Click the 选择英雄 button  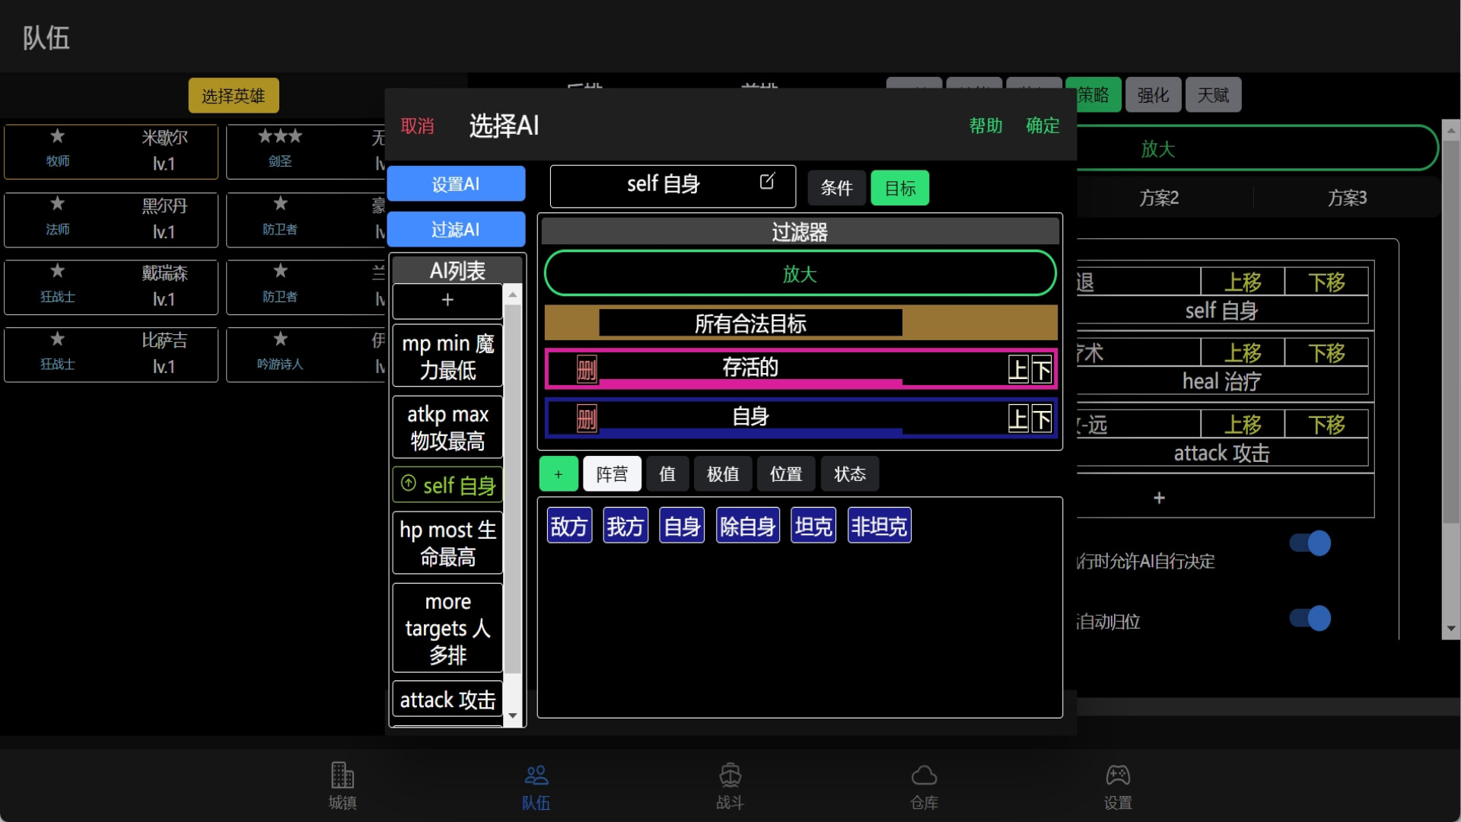[233, 95]
